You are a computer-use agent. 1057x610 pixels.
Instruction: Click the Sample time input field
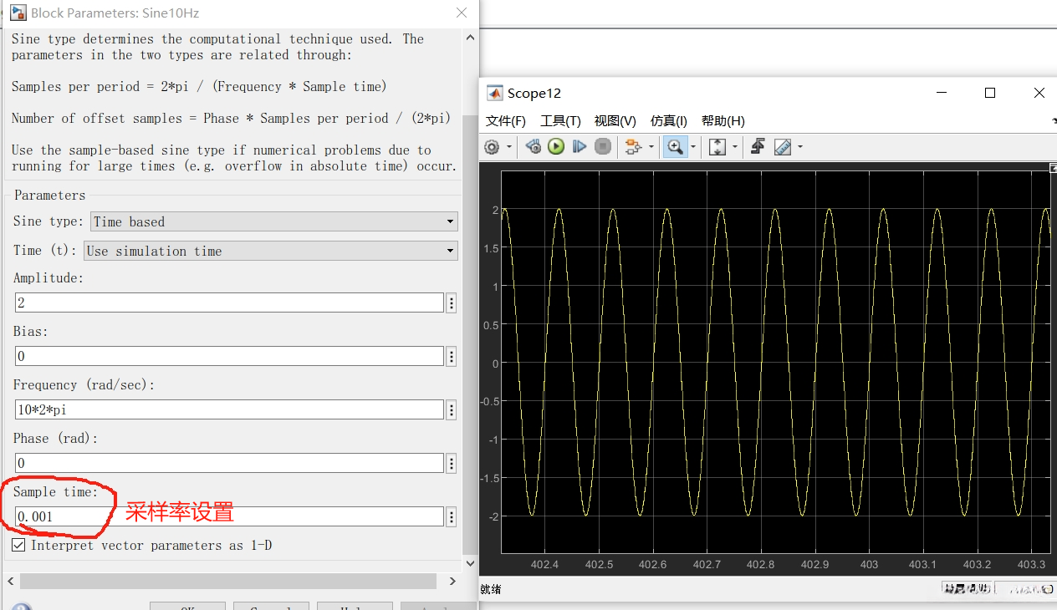(229, 516)
